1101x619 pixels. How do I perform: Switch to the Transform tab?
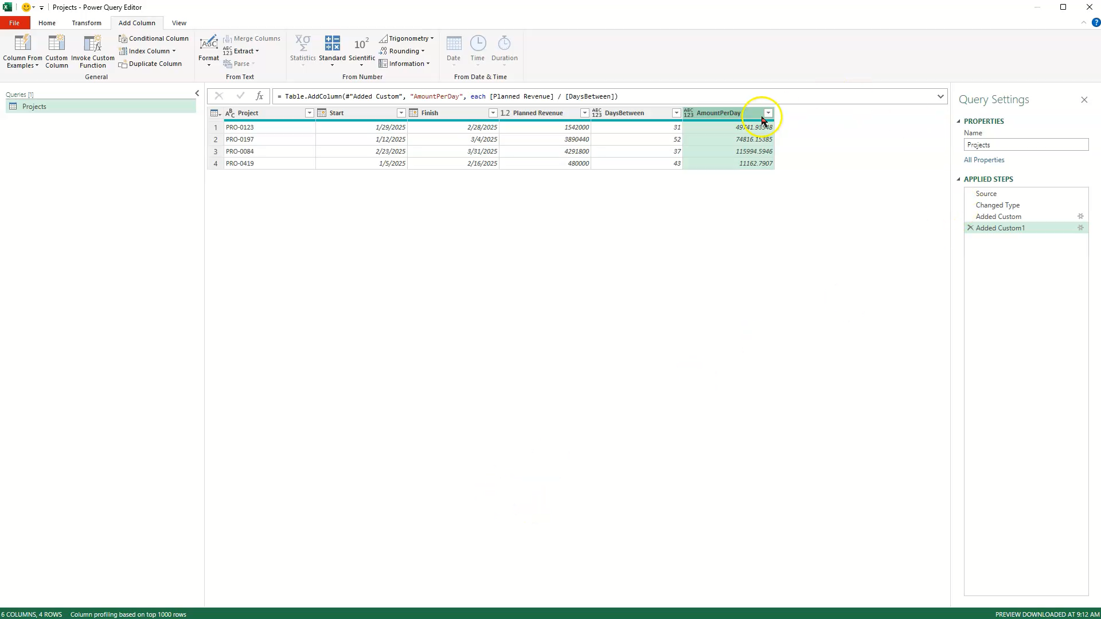(86, 23)
